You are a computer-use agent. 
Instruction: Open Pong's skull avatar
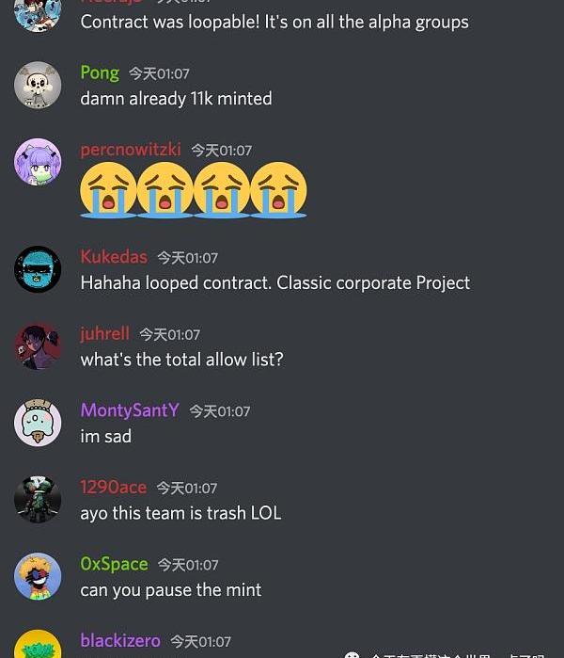[x=38, y=85]
